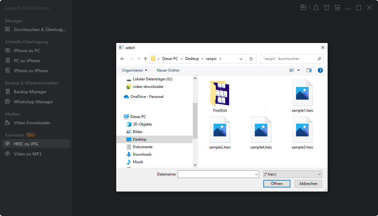Select PC zu iPhone in sidebar
Viewport: 378px width, 216px height.
(x=36, y=61)
